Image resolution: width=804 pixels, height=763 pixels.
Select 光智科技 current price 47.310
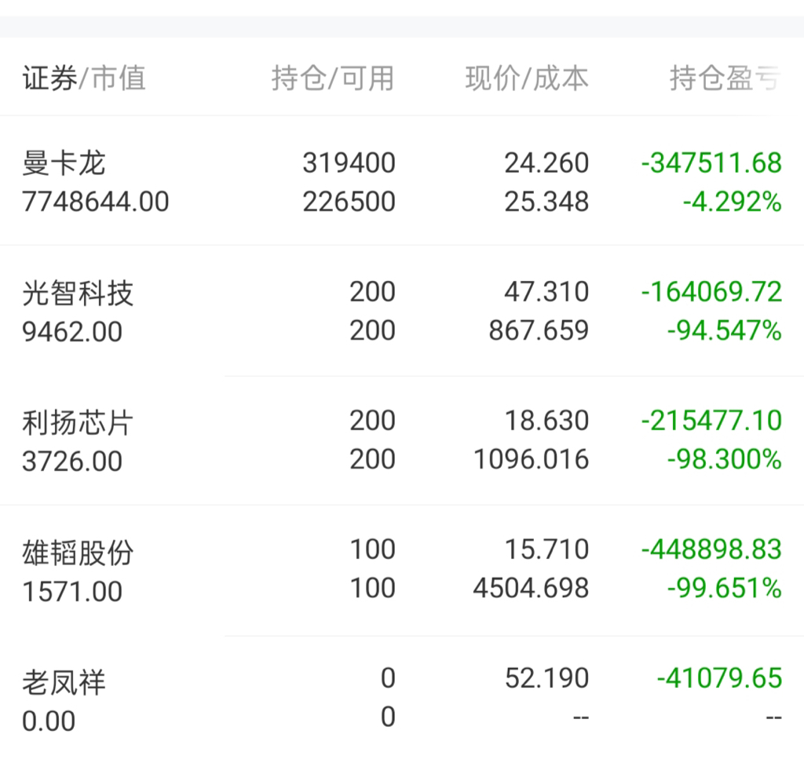point(547,292)
